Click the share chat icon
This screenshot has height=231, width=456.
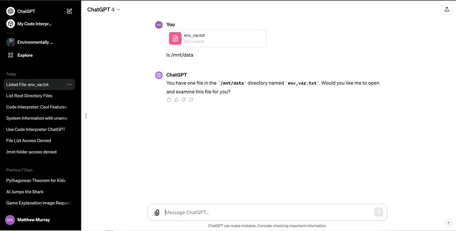coord(446,9)
